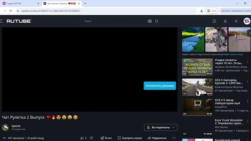The width and height of the screenshot is (251, 141).
Task: Open the road Yappy clip thumbnail
Action: (239, 39)
